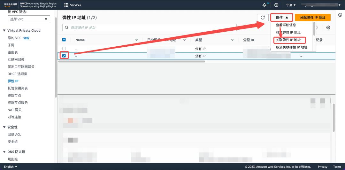Open 终端节点服务 in sidebar

coord(18,103)
